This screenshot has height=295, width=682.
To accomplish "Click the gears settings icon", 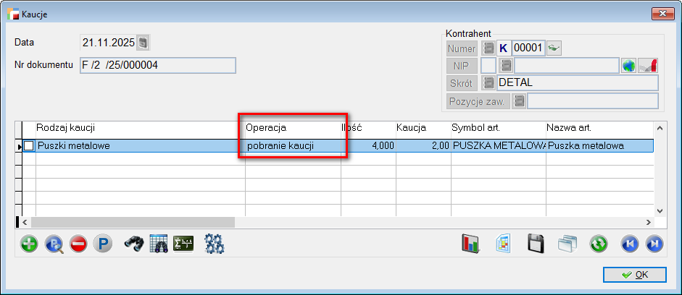I will coord(214,244).
